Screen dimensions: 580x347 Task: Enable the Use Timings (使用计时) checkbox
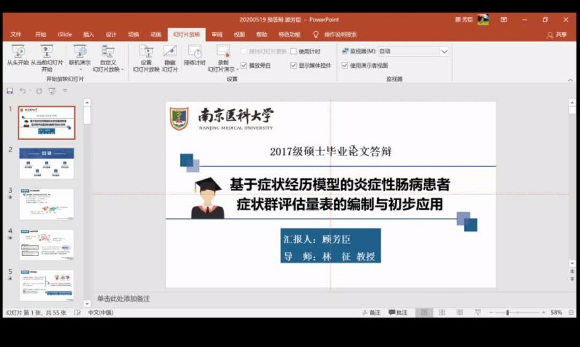pyautogui.click(x=293, y=52)
